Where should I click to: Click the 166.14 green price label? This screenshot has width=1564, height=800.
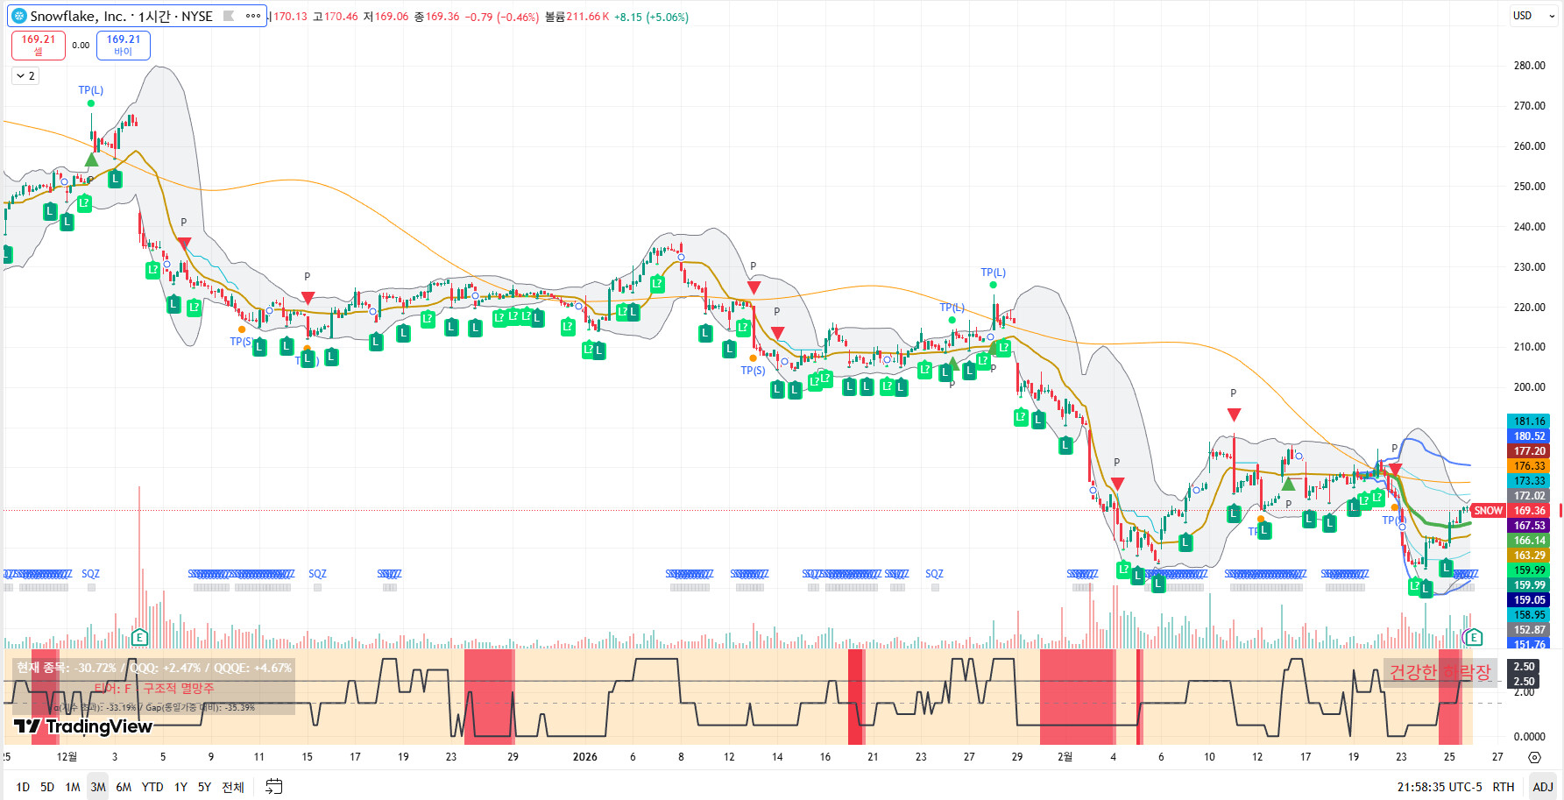click(x=1529, y=541)
